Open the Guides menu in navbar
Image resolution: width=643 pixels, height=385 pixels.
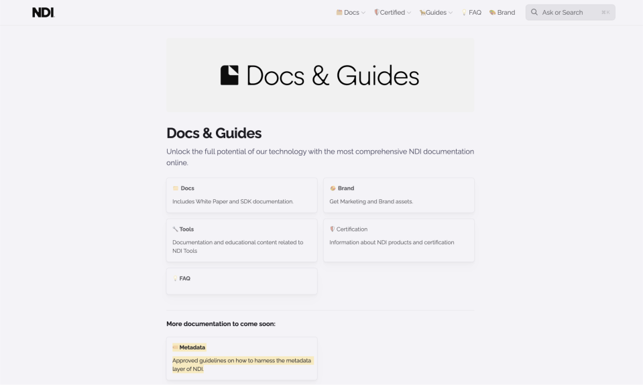click(x=436, y=13)
